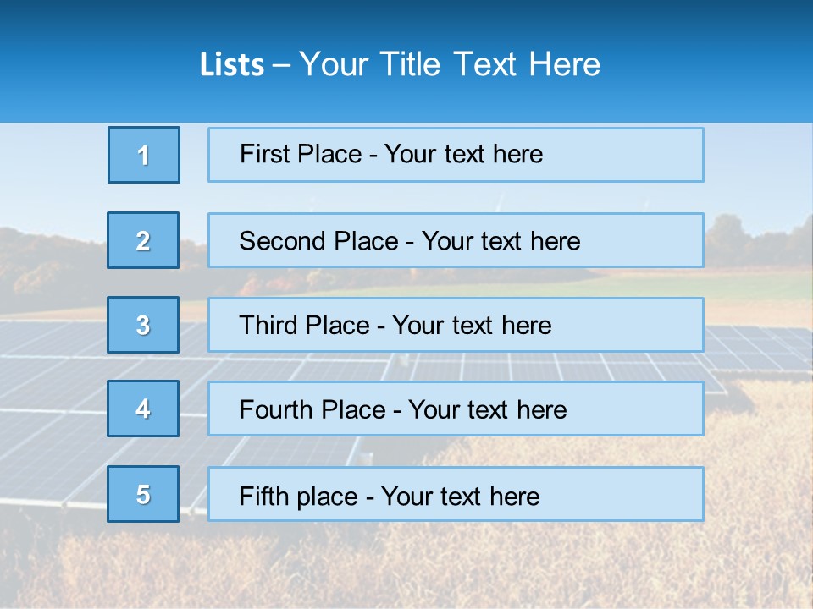Click the autumn trees on the left background

pos(42,262)
